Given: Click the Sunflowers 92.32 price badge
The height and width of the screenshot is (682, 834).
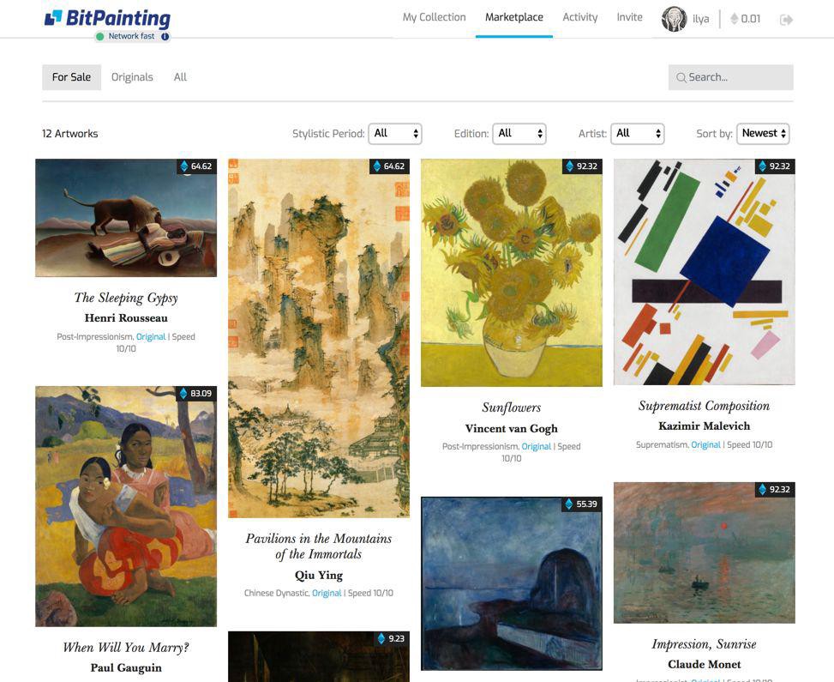Looking at the screenshot, I should click(x=581, y=166).
